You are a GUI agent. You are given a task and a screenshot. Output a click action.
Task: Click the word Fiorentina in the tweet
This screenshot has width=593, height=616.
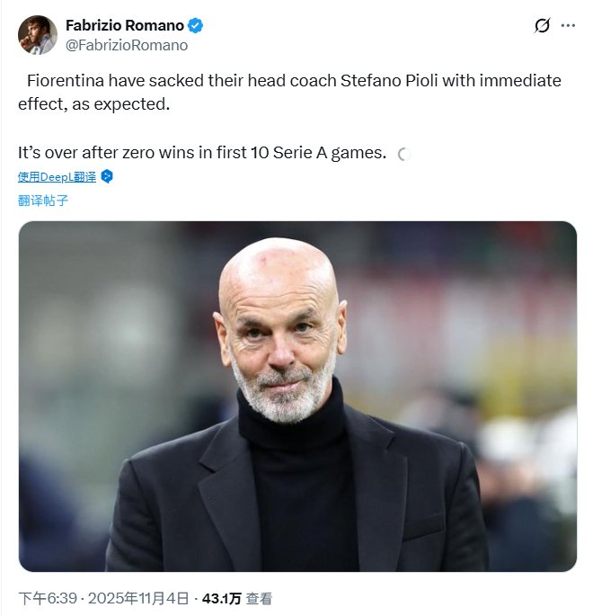(x=67, y=81)
